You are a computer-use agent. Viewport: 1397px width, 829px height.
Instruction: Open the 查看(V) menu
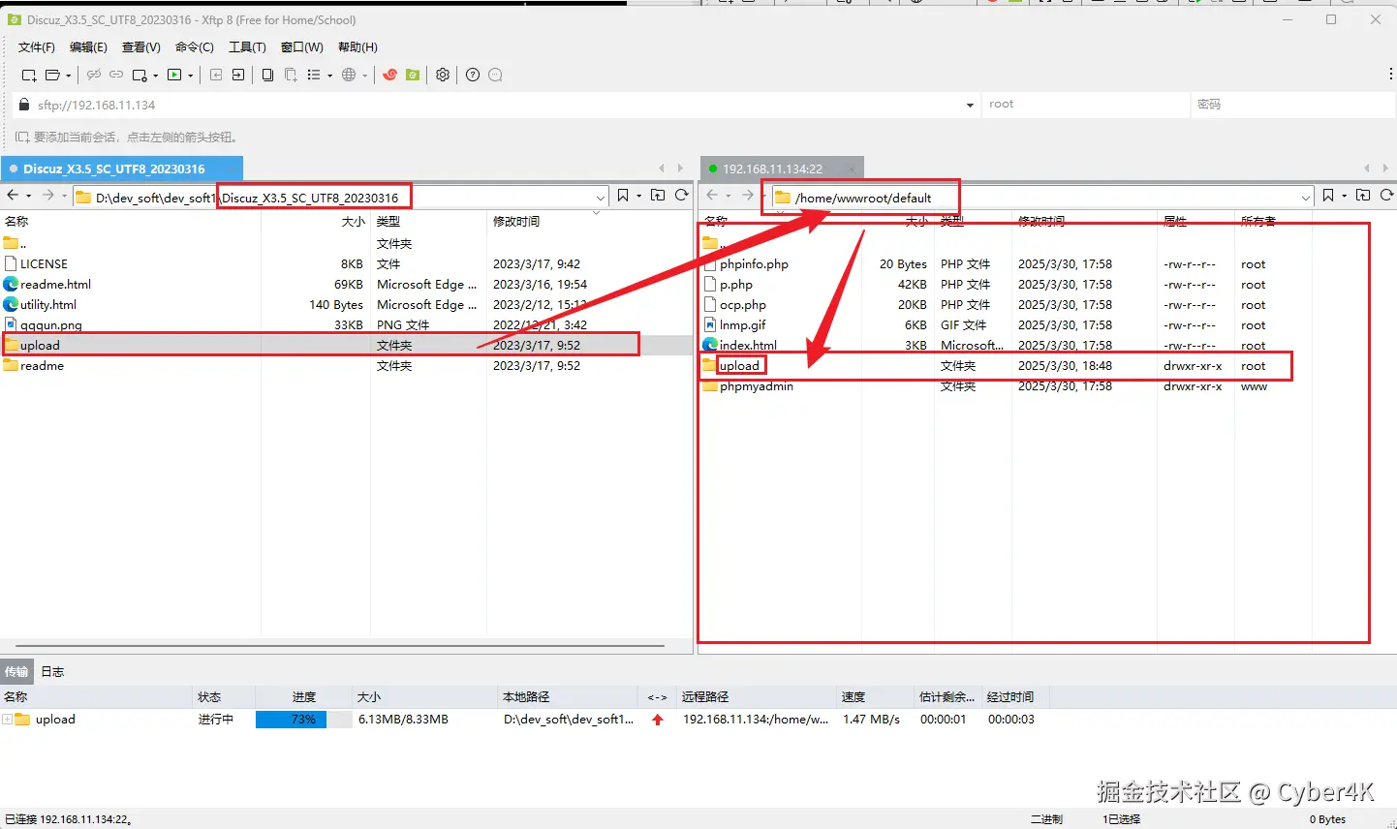point(141,47)
